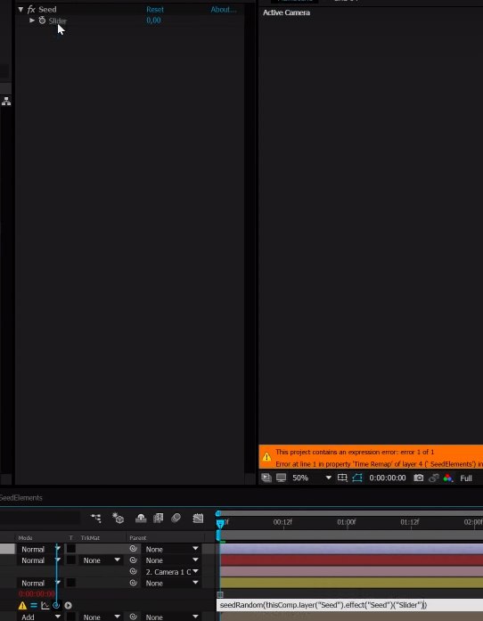
Task: Open the Add blending mode dropdown
Action: coord(38,617)
